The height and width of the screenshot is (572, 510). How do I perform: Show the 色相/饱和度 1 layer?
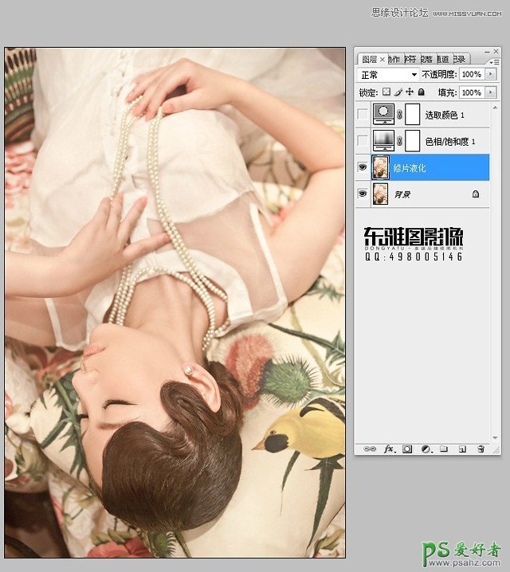pos(363,141)
